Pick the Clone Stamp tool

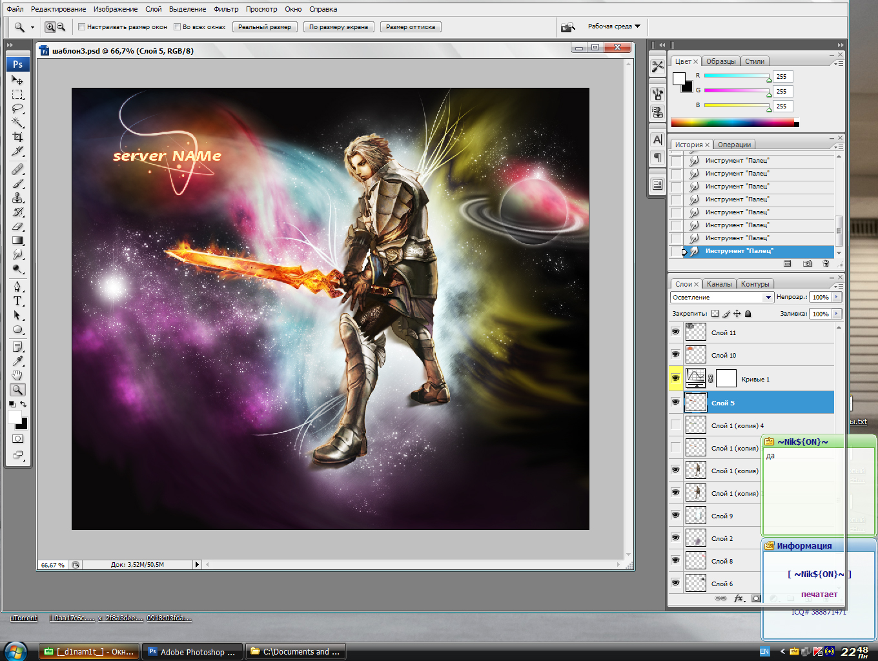[x=17, y=198]
